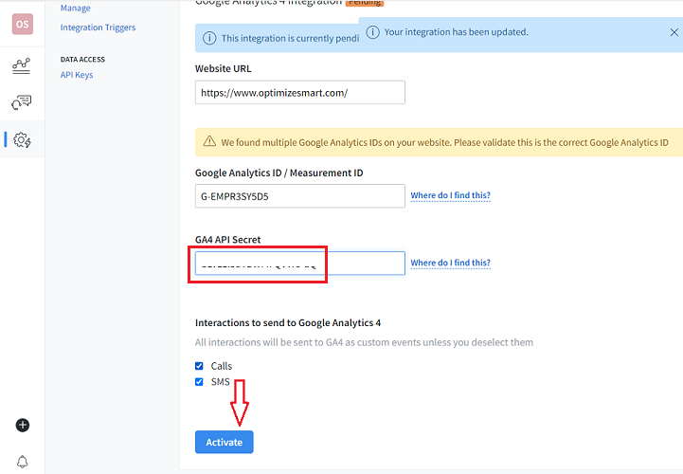Screen dimensions: 683x474
Task: Click Where do I find this for API Secret
Action: tap(450, 263)
